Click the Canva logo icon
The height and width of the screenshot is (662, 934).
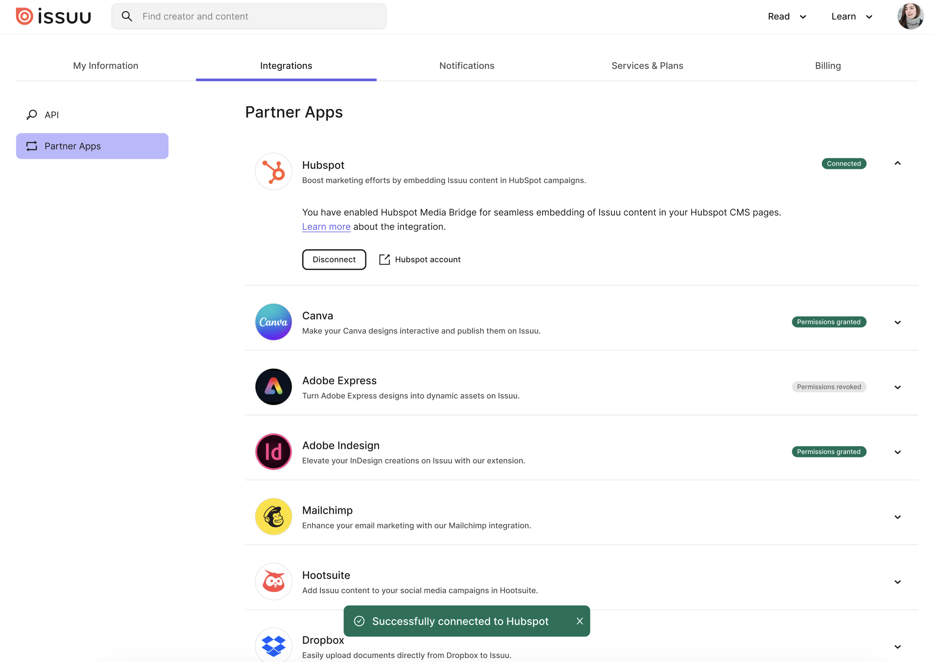(273, 322)
